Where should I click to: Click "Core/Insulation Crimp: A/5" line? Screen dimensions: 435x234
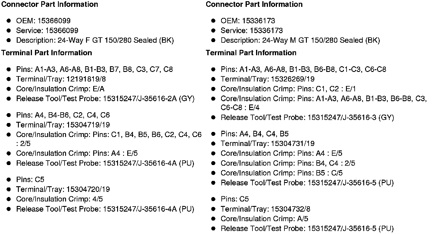(x=264, y=219)
